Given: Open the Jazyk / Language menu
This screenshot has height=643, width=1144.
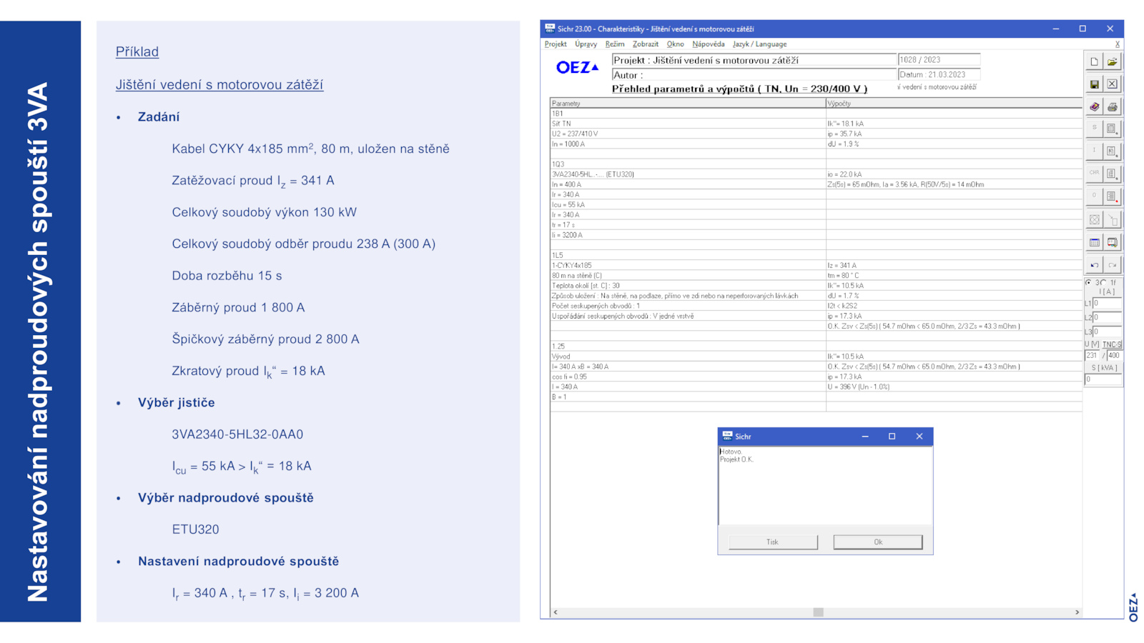Looking at the screenshot, I should point(759,44).
